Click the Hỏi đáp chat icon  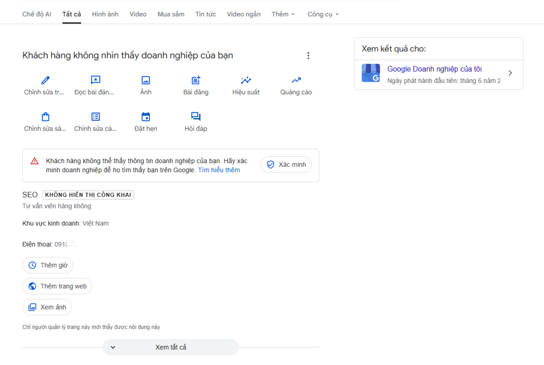pyautogui.click(x=195, y=117)
